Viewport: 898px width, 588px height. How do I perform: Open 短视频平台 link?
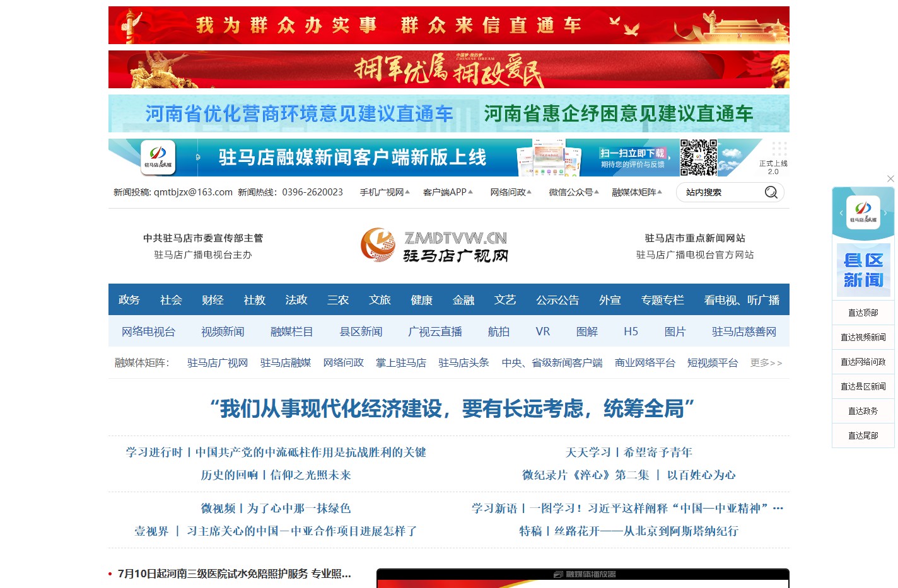coord(713,363)
